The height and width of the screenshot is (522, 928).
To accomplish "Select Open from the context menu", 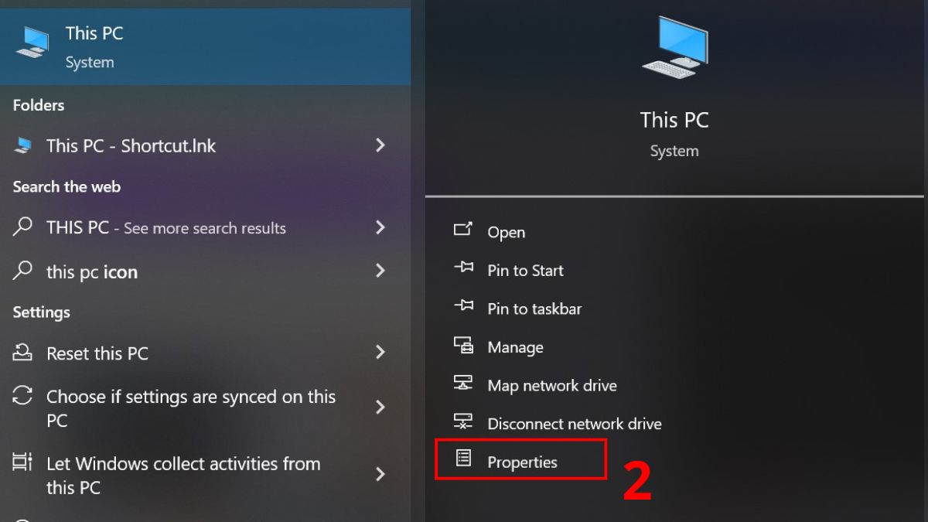I will [x=505, y=231].
